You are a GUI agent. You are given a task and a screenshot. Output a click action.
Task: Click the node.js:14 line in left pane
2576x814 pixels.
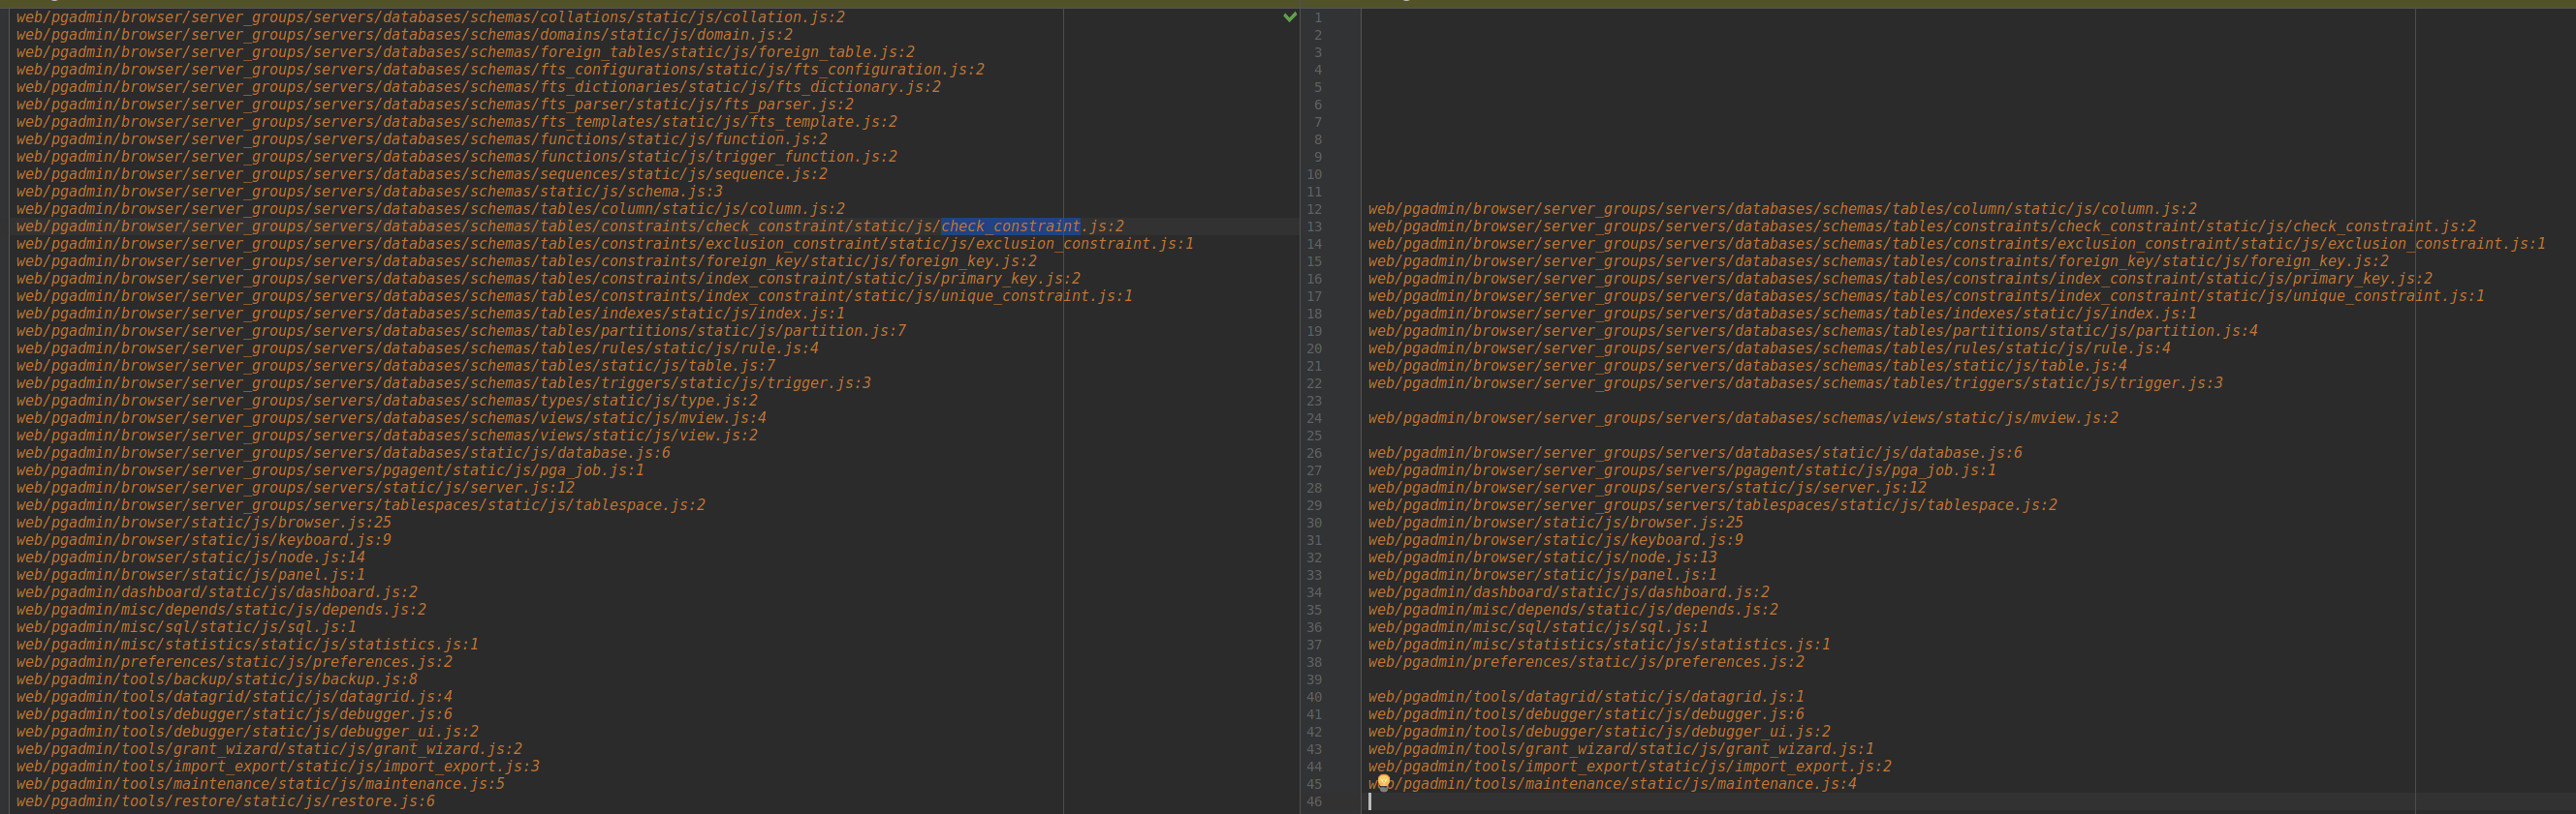click(190, 558)
